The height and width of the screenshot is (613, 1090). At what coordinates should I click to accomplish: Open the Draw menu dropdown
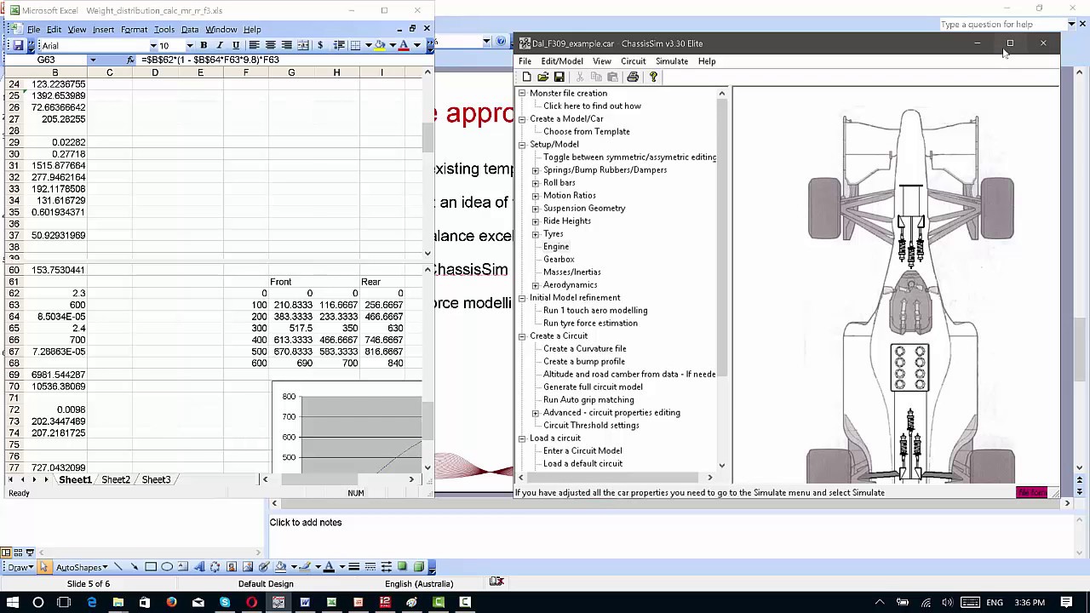(20, 567)
